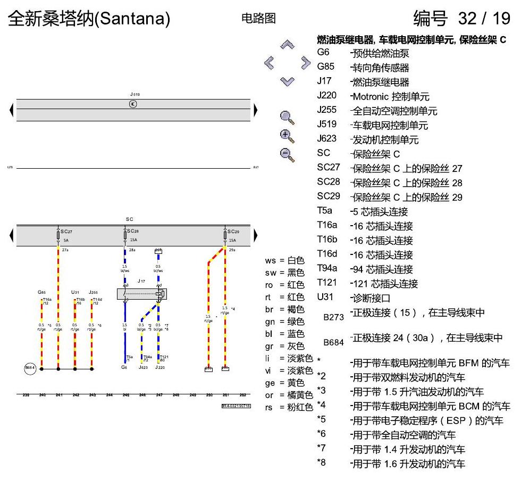Click the zoom out magnifier
521x479 pixels.
pyautogui.click(x=287, y=155)
